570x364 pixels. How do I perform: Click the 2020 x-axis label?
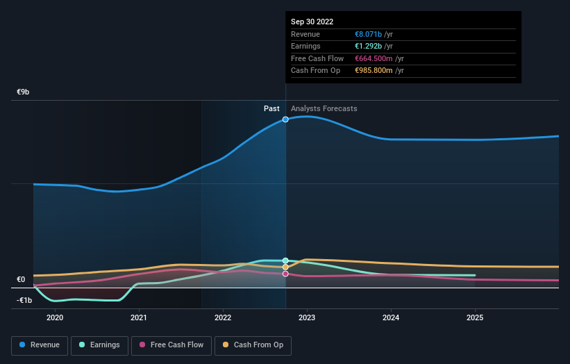[x=55, y=317]
